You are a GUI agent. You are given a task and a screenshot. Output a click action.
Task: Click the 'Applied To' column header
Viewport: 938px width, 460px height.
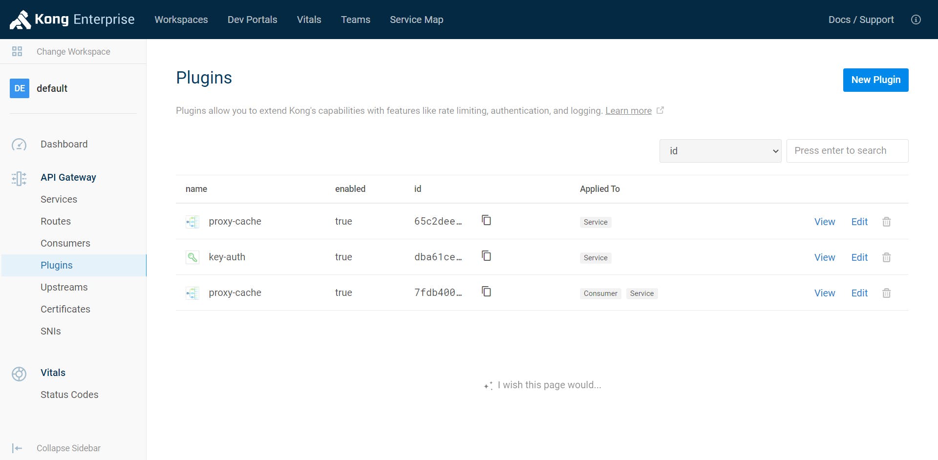coord(600,189)
